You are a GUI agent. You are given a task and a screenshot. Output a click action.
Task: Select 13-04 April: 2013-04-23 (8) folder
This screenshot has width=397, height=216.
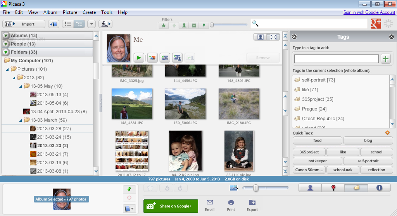click(x=55, y=112)
